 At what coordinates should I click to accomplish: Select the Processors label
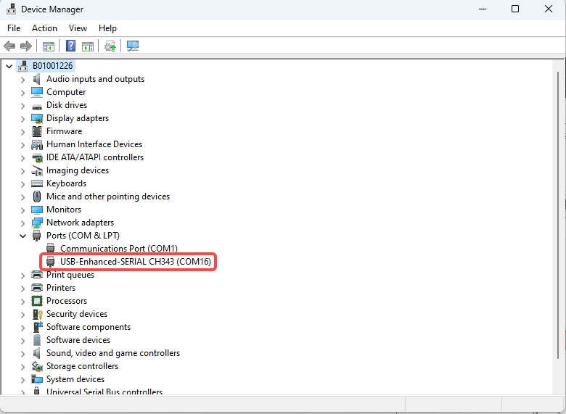tap(67, 301)
